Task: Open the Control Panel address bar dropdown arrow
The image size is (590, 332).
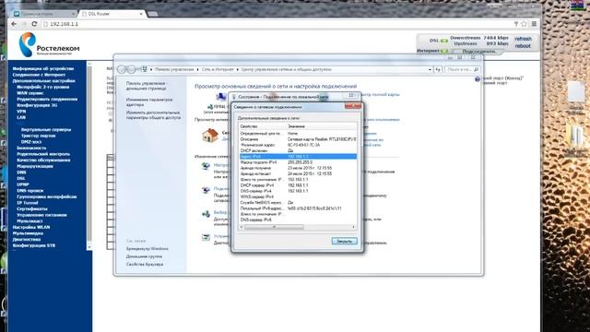Action: (430, 70)
